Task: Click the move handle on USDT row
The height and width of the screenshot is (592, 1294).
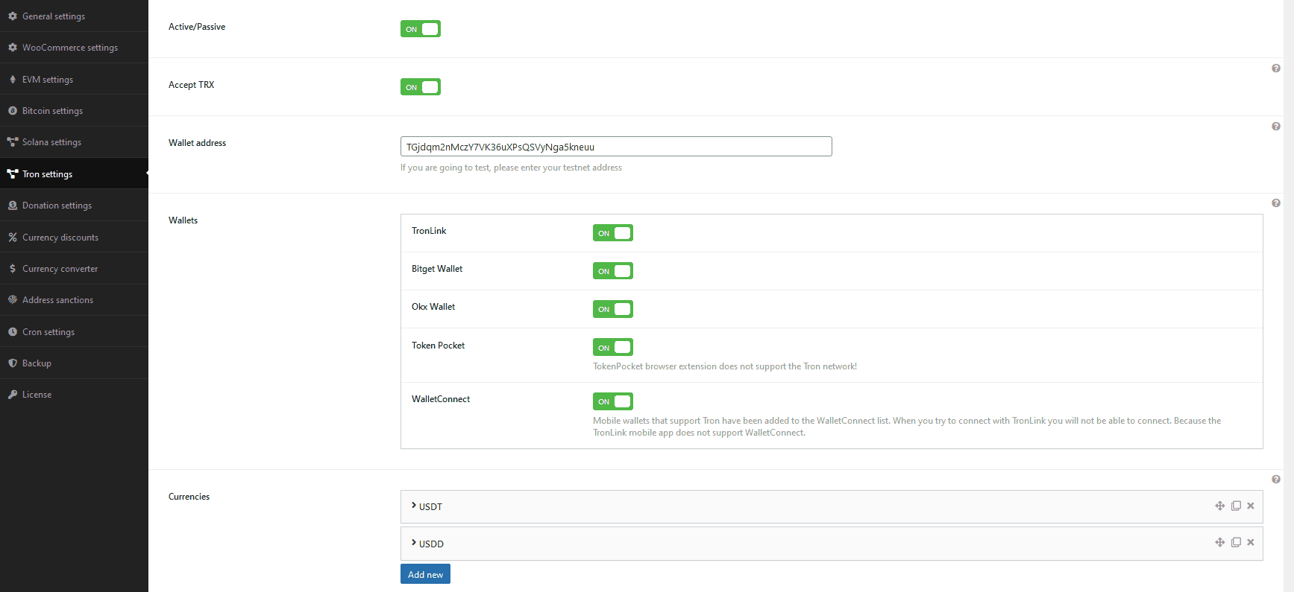Action: click(1220, 506)
